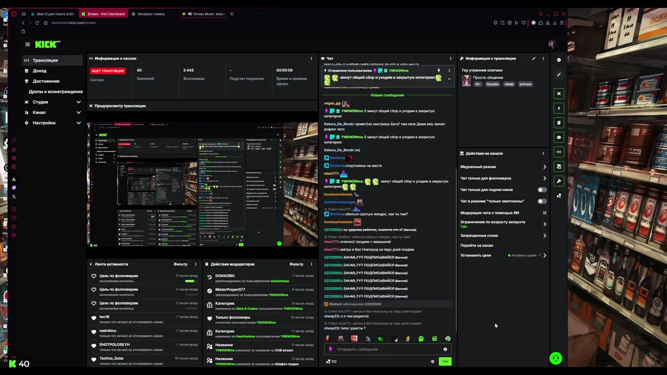Viewport: 667px width, 375px height.
Task: Open a new browser tab with the plus button
Action: pos(232,14)
